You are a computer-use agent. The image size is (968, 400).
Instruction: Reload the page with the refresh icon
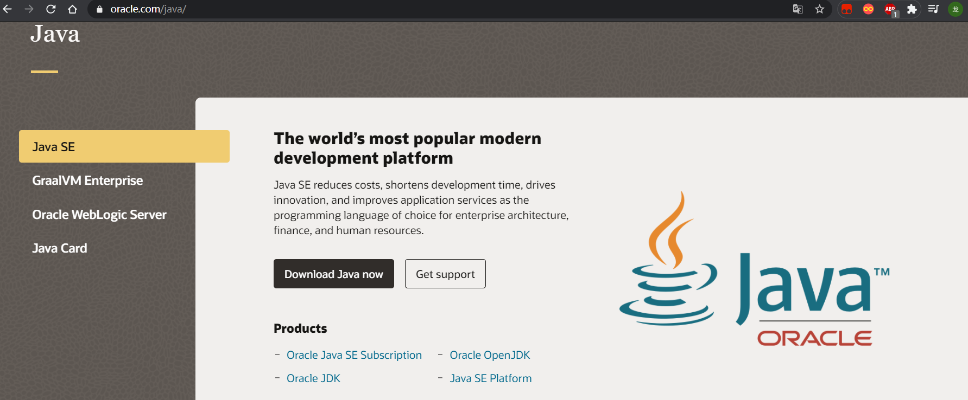[x=50, y=9]
